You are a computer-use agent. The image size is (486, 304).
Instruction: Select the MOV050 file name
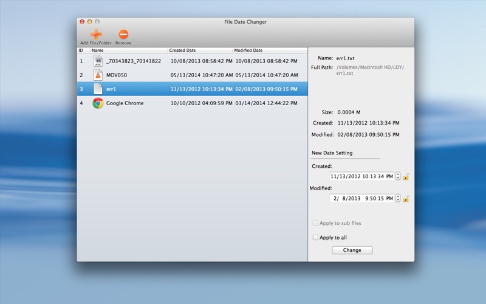pos(117,75)
